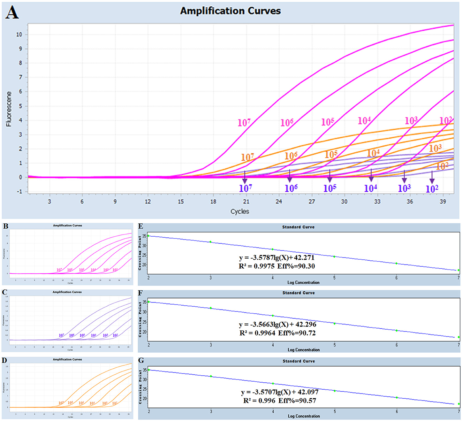Viewport: 462px width, 421px height.
Task: Click the orange 10^7 label in panel D
Action: pos(61,403)
